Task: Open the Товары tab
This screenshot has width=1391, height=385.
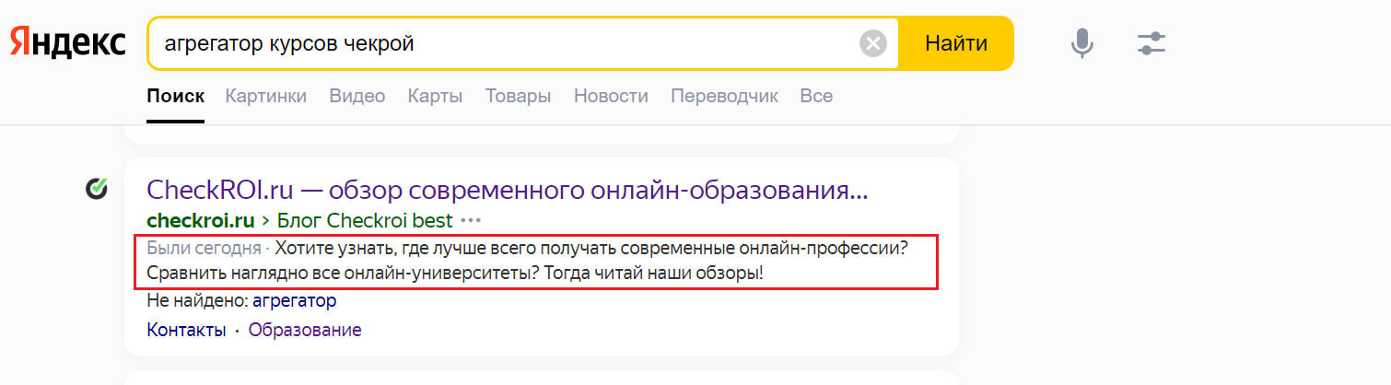Action: pyautogui.click(x=518, y=96)
